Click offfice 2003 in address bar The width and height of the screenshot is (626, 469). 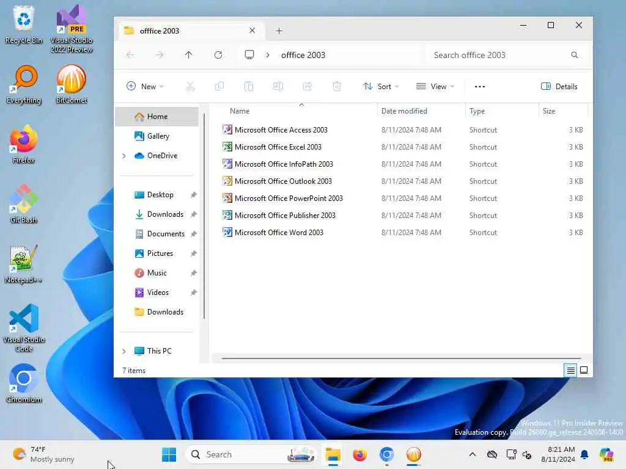click(x=303, y=55)
